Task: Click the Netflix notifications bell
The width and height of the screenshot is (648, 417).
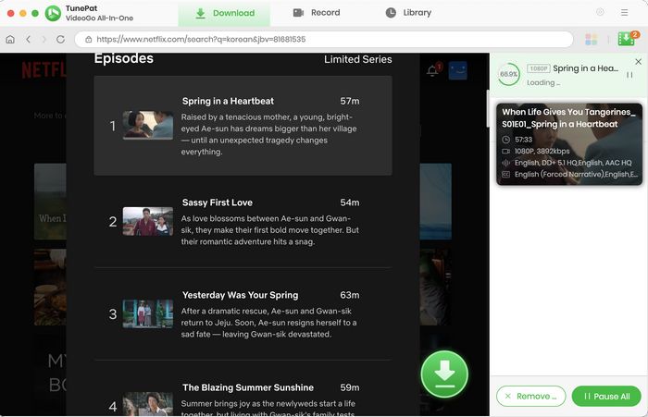Action: point(431,70)
